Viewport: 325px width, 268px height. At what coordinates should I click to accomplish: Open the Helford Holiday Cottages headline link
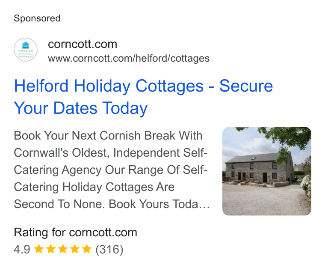143,97
